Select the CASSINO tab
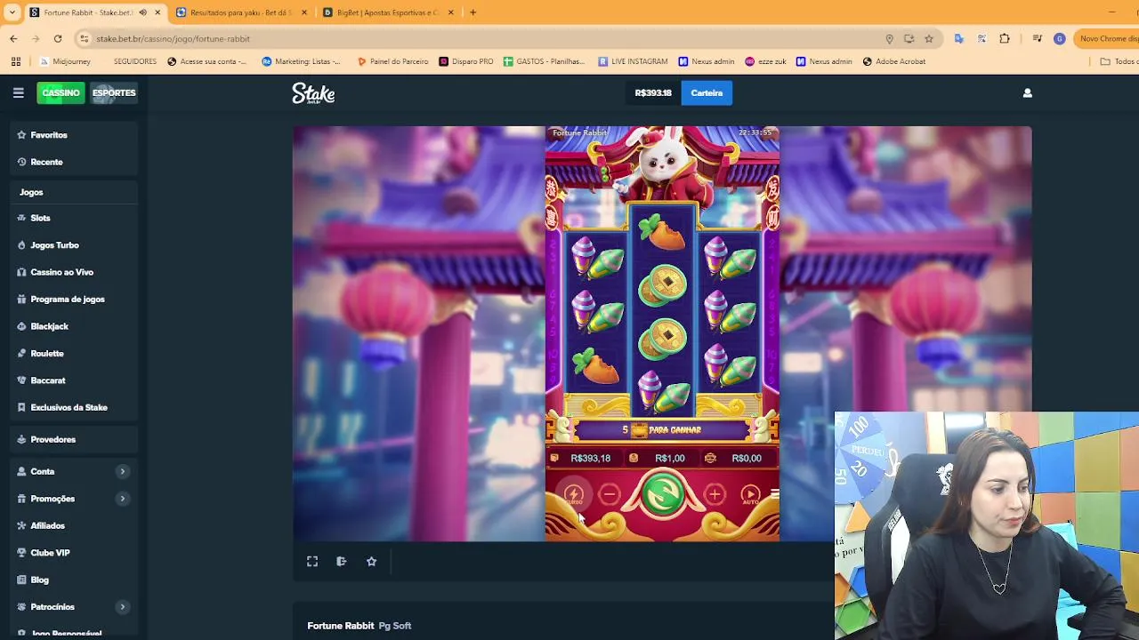Image resolution: width=1139 pixels, height=640 pixels. [x=61, y=92]
